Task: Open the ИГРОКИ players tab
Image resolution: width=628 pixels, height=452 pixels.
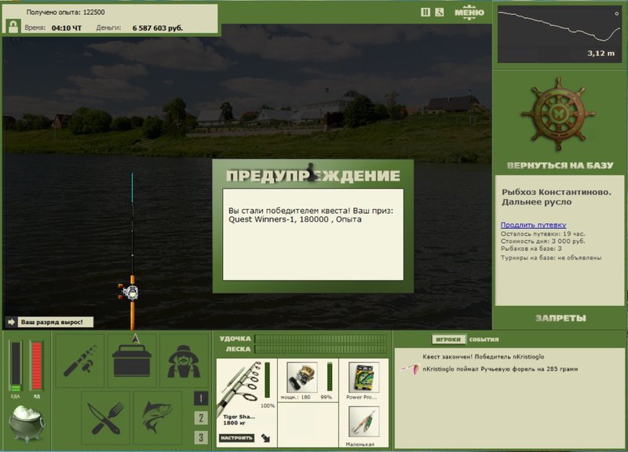Action: tap(448, 340)
